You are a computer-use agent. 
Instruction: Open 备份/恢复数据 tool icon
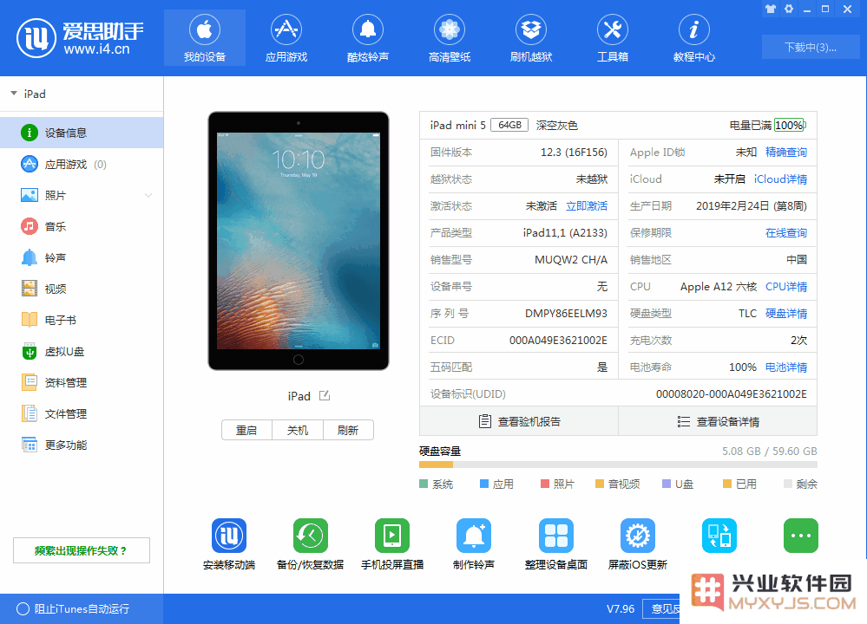point(310,535)
